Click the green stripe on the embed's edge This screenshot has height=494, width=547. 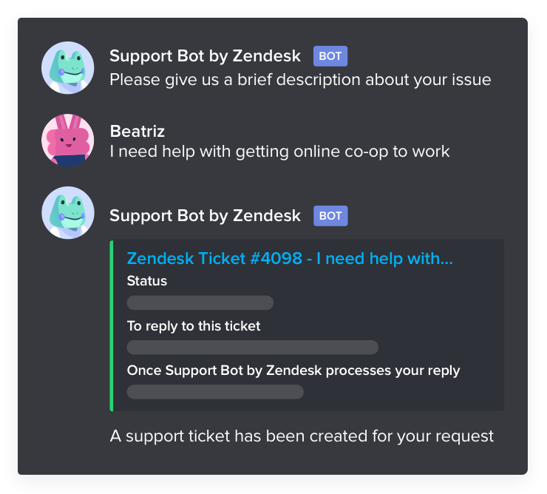pyautogui.click(x=112, y=325)
